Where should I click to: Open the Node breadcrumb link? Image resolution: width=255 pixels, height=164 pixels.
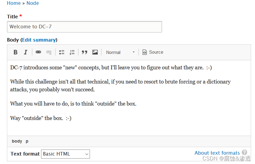[33, 3]
